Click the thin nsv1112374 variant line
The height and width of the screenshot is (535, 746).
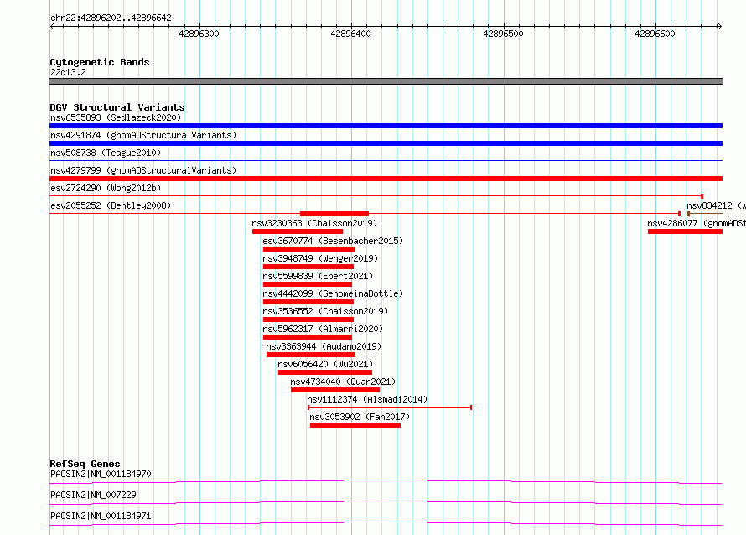pos(390,408)
